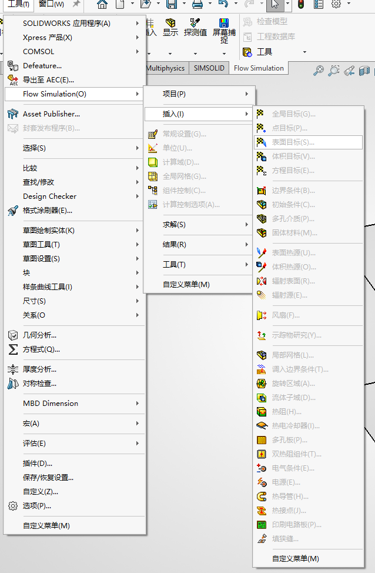Viewport: 375px width, 573px height.
Task: Open the Options gear icon in the toolbar
Action: 336,4
